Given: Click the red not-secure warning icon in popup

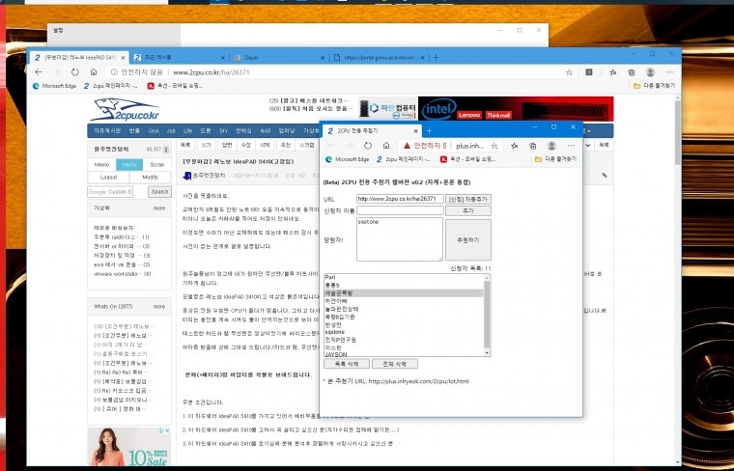Looking at the screenshot, I should [x=407, y=146].
